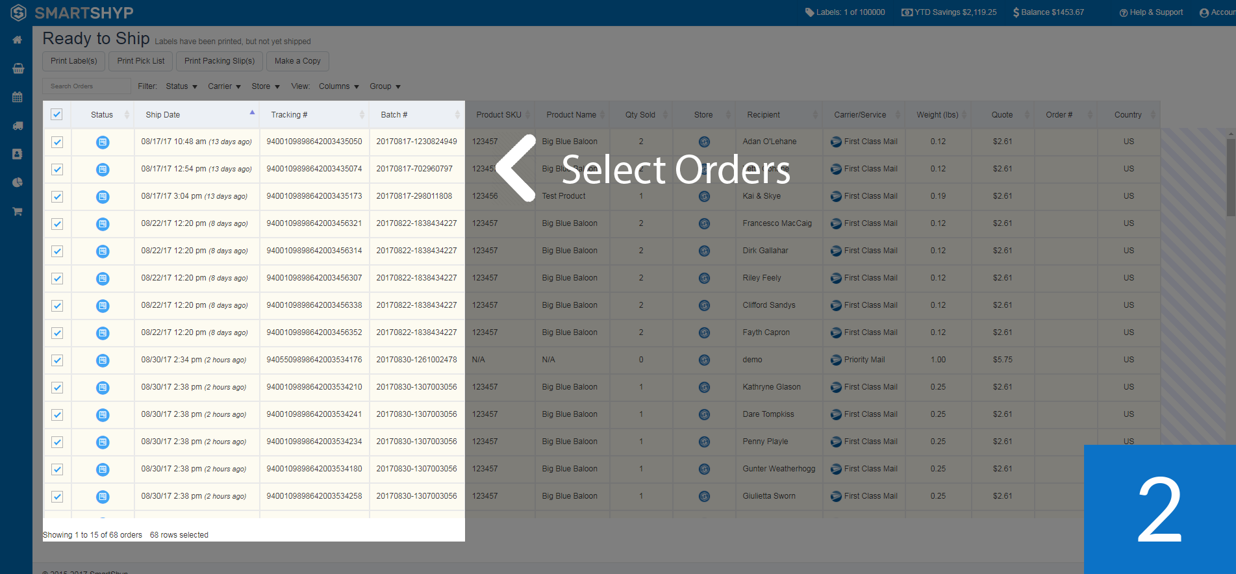Click recipient name Gunter Weatherhogg
This screenshot has width=1236, height=574.
tap(779, 469)
